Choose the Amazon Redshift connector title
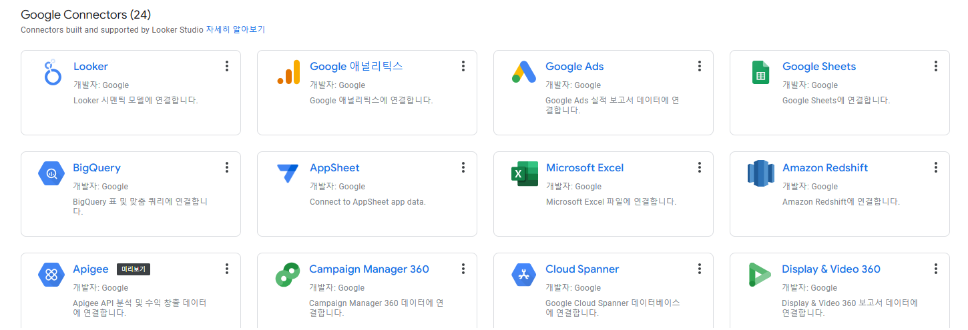The height and width of the screenshot is (330, 968). point(825,168)
